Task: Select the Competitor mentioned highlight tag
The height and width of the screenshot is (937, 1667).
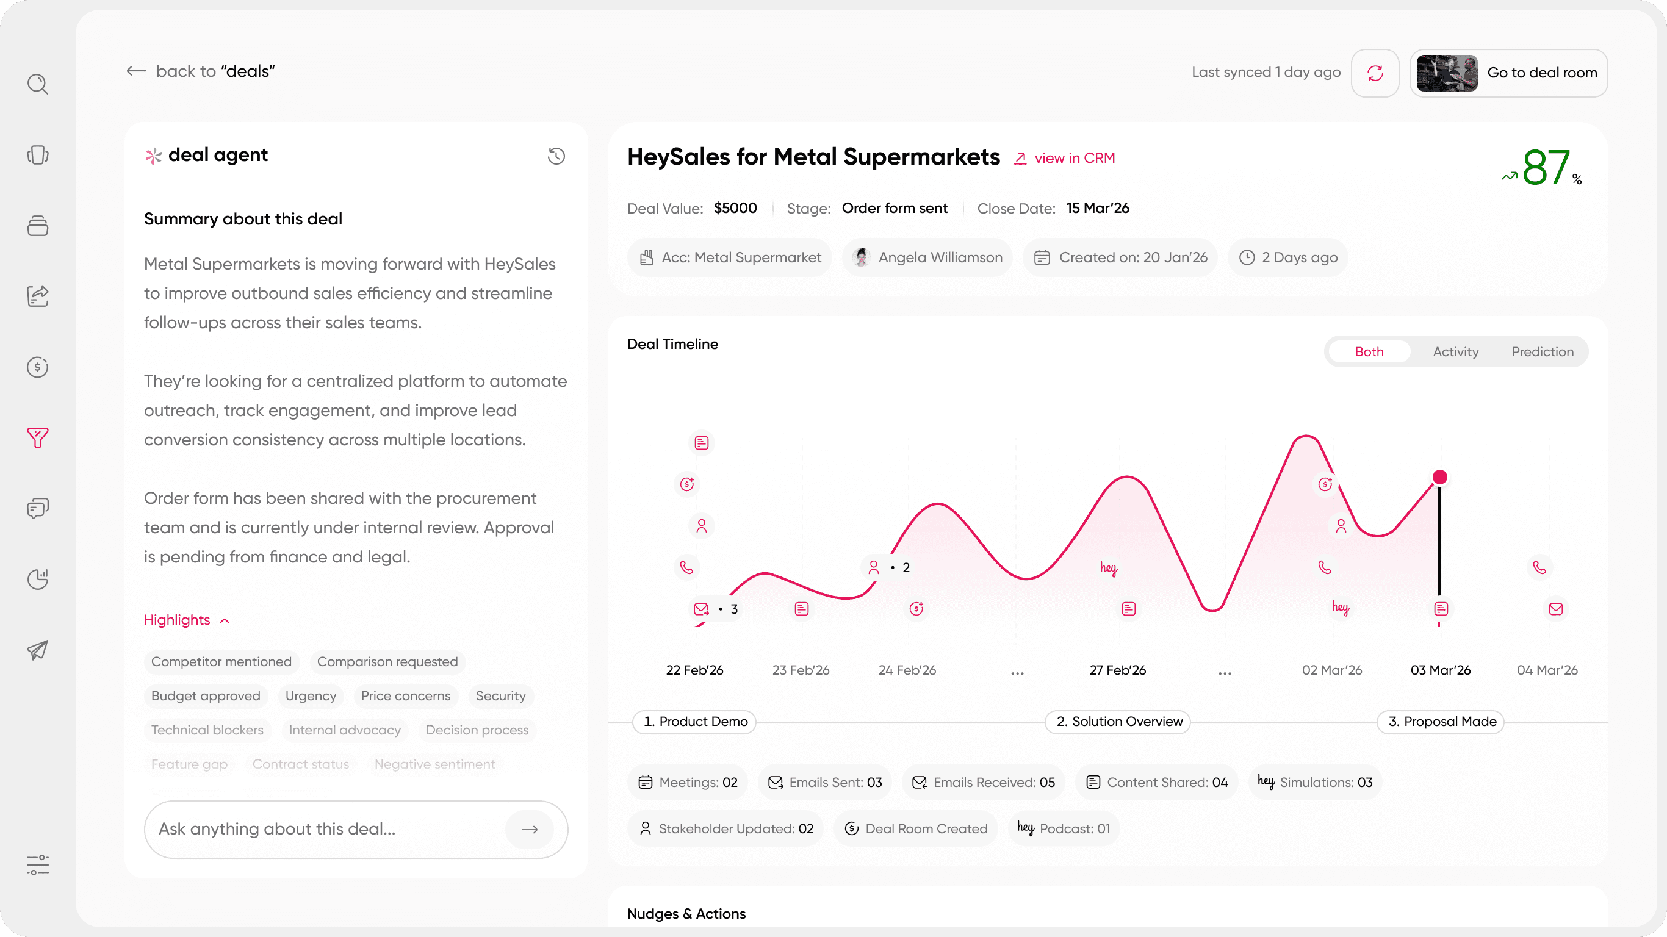Action: tap(221, 661)
